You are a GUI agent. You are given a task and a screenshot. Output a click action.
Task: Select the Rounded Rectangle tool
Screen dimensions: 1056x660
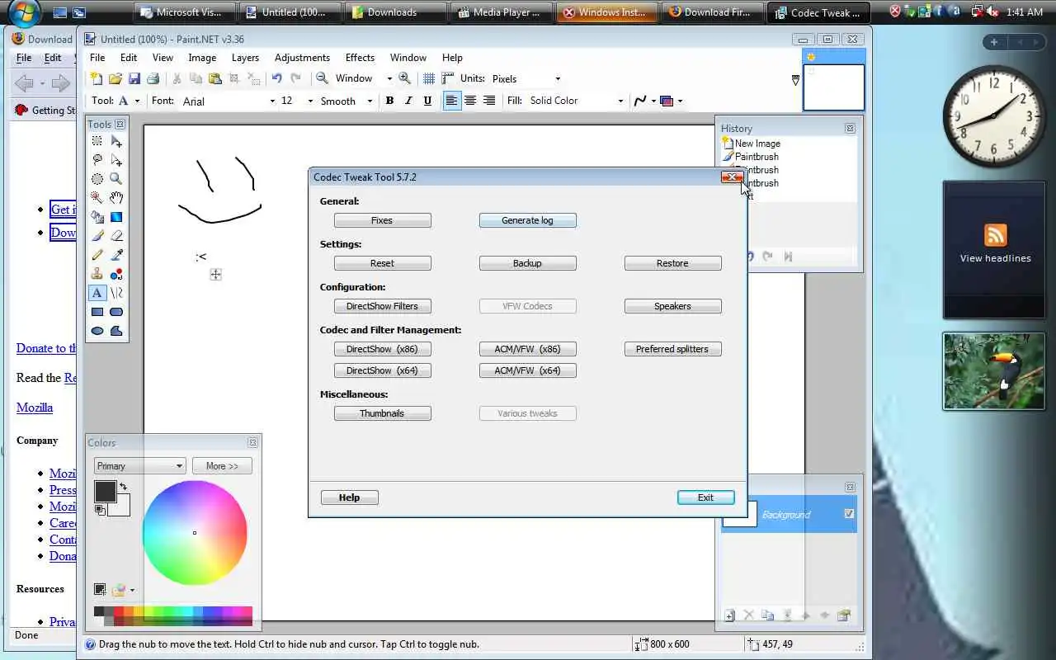[116, 312]
